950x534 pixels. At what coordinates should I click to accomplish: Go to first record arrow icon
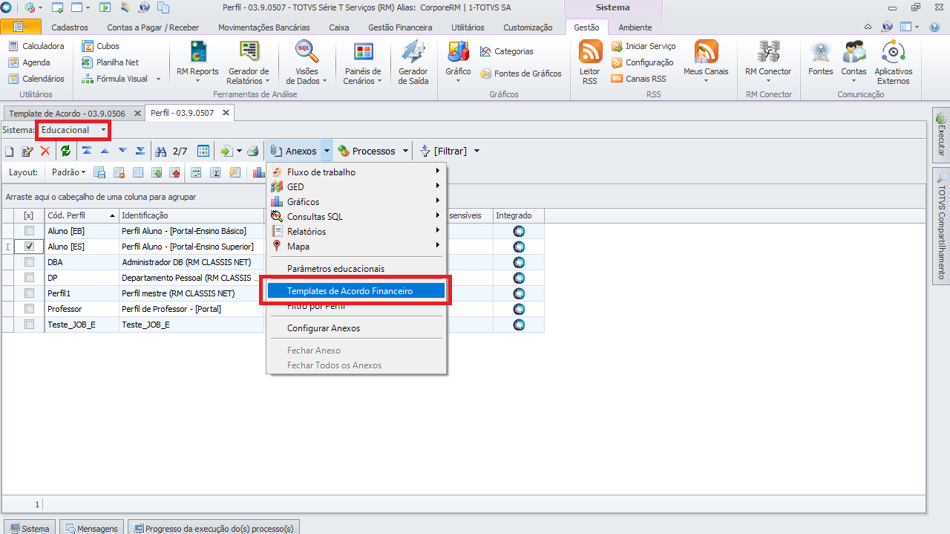click(87, 151)
